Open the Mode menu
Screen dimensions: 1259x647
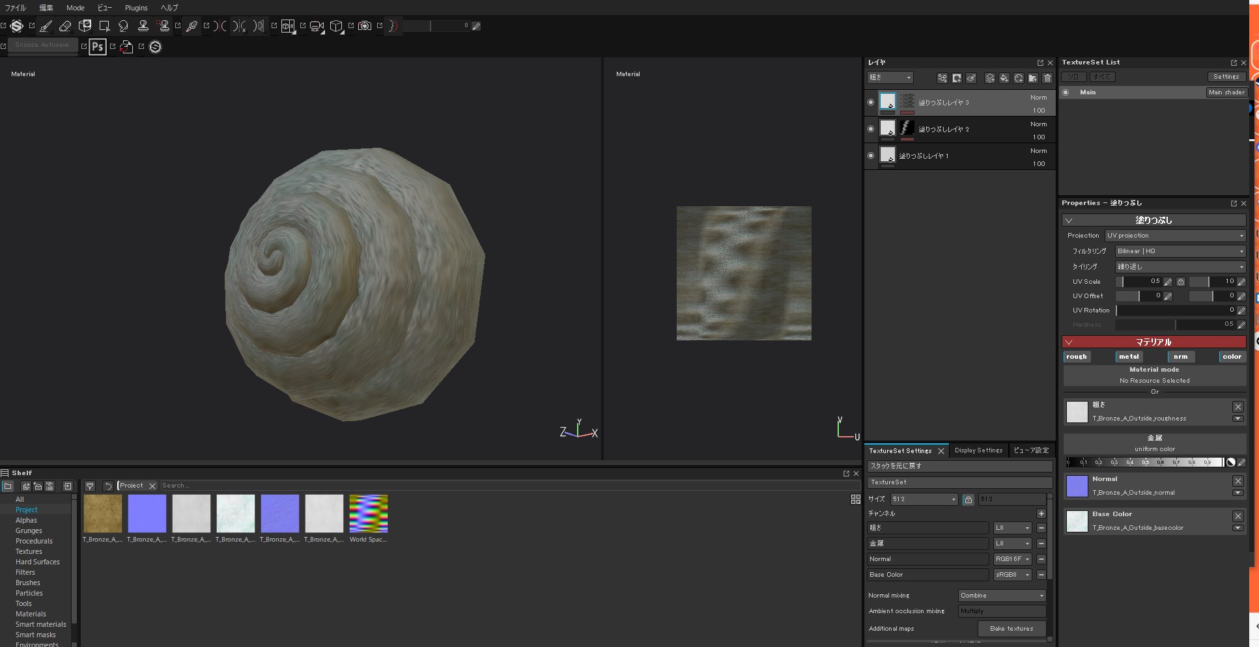[x=76, y=8]
